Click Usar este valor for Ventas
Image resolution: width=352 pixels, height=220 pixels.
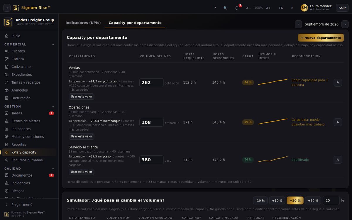[82, 97]
